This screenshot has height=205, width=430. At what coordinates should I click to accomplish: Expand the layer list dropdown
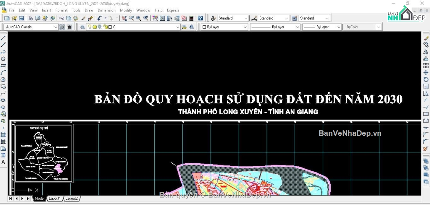coord(178,27)
